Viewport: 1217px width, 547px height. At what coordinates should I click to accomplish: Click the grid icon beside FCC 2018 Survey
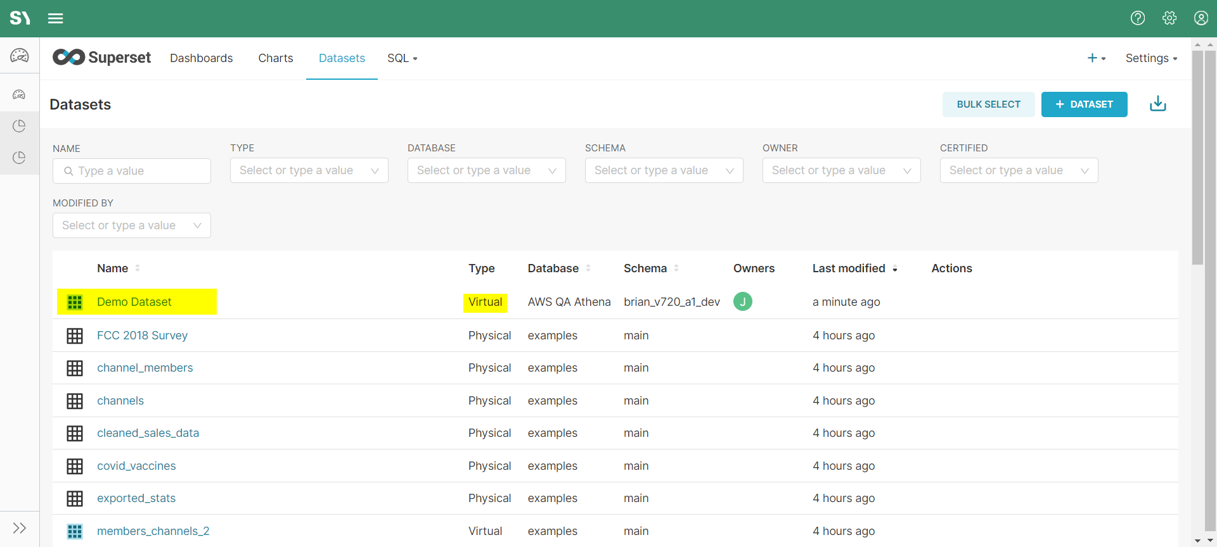[75, 336]
